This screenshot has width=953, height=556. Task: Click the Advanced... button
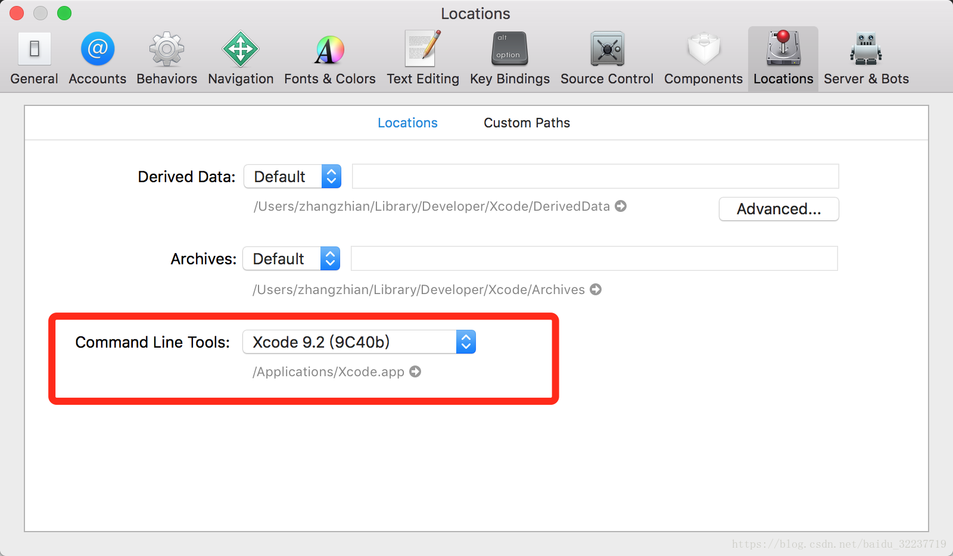[779, 209]
